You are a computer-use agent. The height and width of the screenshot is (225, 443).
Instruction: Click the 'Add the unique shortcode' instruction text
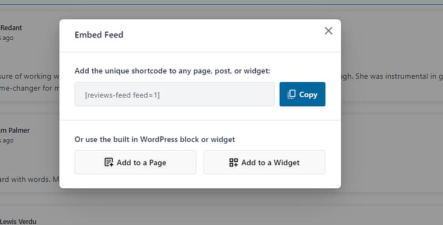(x=172, y=71)
